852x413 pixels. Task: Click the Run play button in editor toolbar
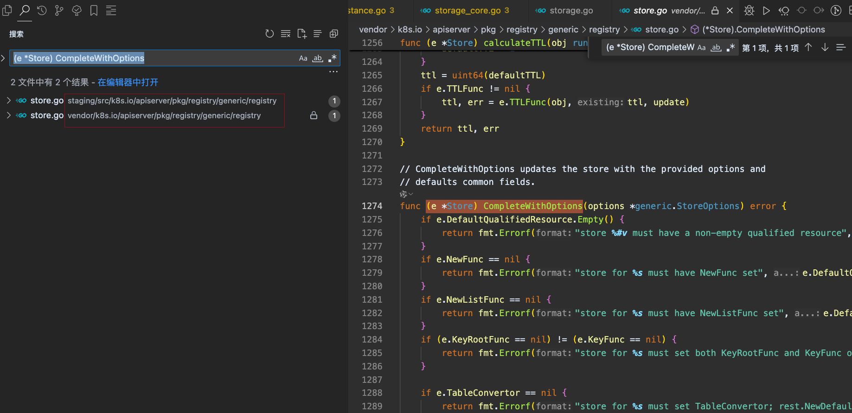pyautogui.click(x=766, y=10)
